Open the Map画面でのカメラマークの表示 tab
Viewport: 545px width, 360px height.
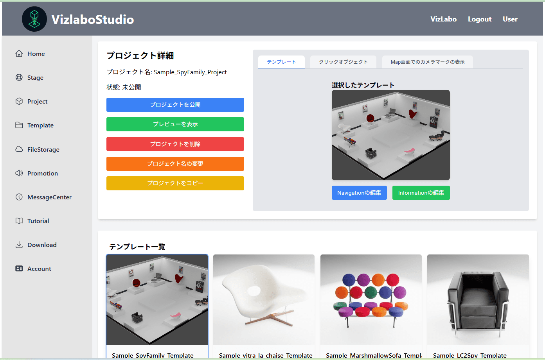click(x=427, y=62)
